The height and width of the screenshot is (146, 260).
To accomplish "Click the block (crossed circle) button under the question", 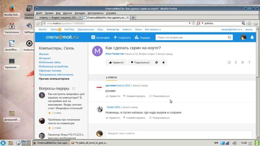I will [x=157, y=62].
